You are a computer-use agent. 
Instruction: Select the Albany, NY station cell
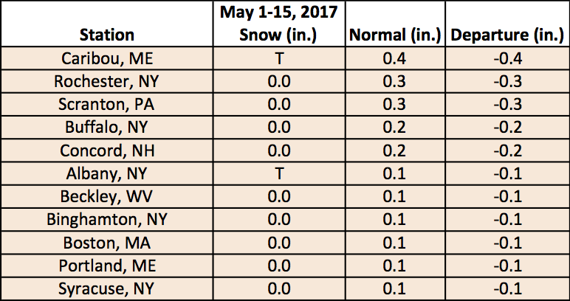click(x=106, y=173)
